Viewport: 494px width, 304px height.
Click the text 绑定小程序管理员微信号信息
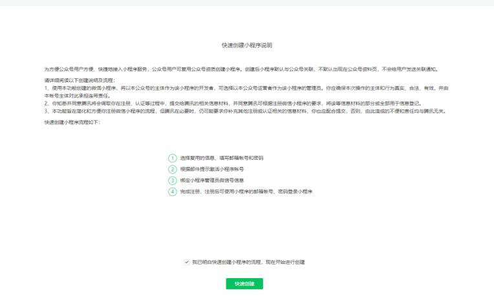[211, 180]
